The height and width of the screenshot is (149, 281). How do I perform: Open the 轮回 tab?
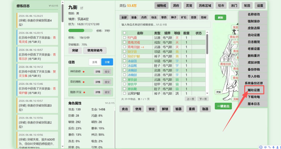pos(247,6)
